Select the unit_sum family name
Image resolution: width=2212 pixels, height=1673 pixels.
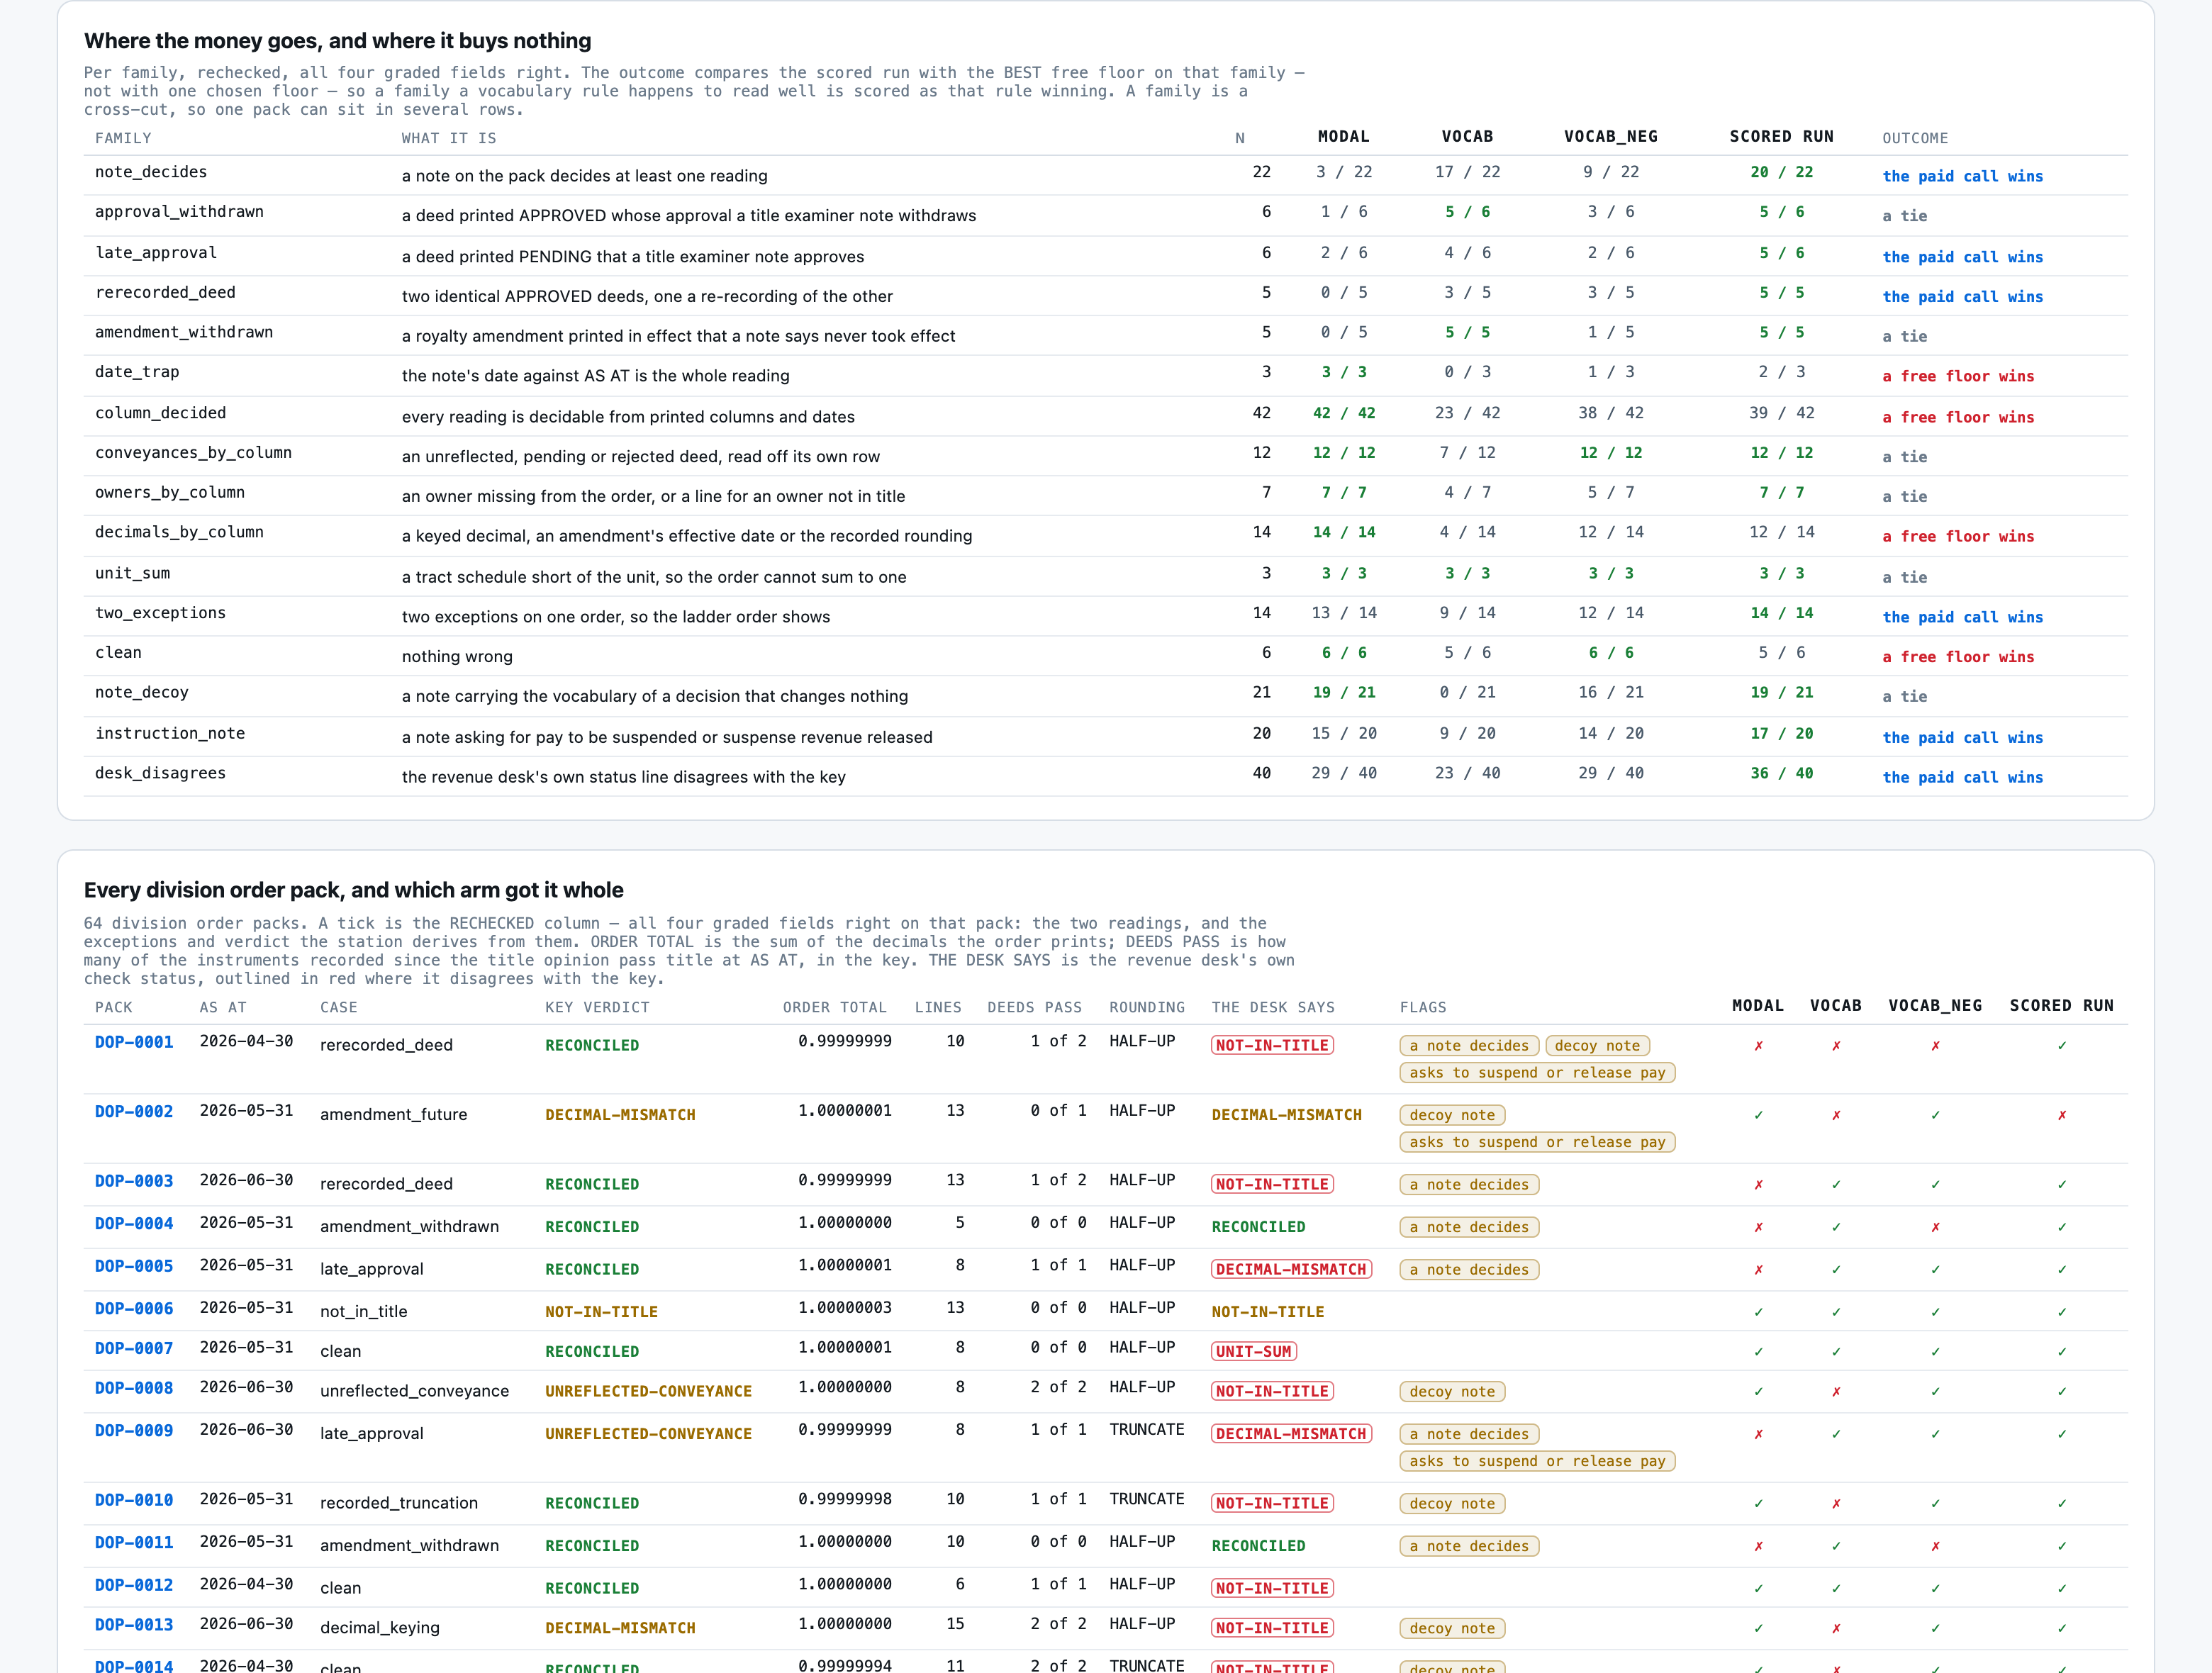coord(132,573)
